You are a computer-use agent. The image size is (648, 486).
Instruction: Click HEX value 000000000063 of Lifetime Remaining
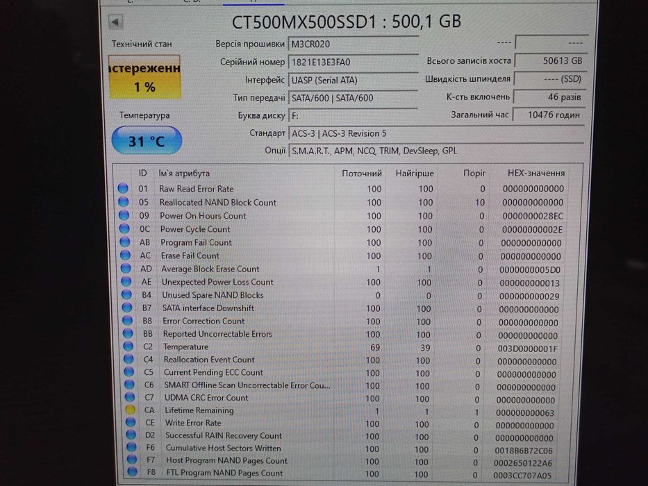point(525,413)
